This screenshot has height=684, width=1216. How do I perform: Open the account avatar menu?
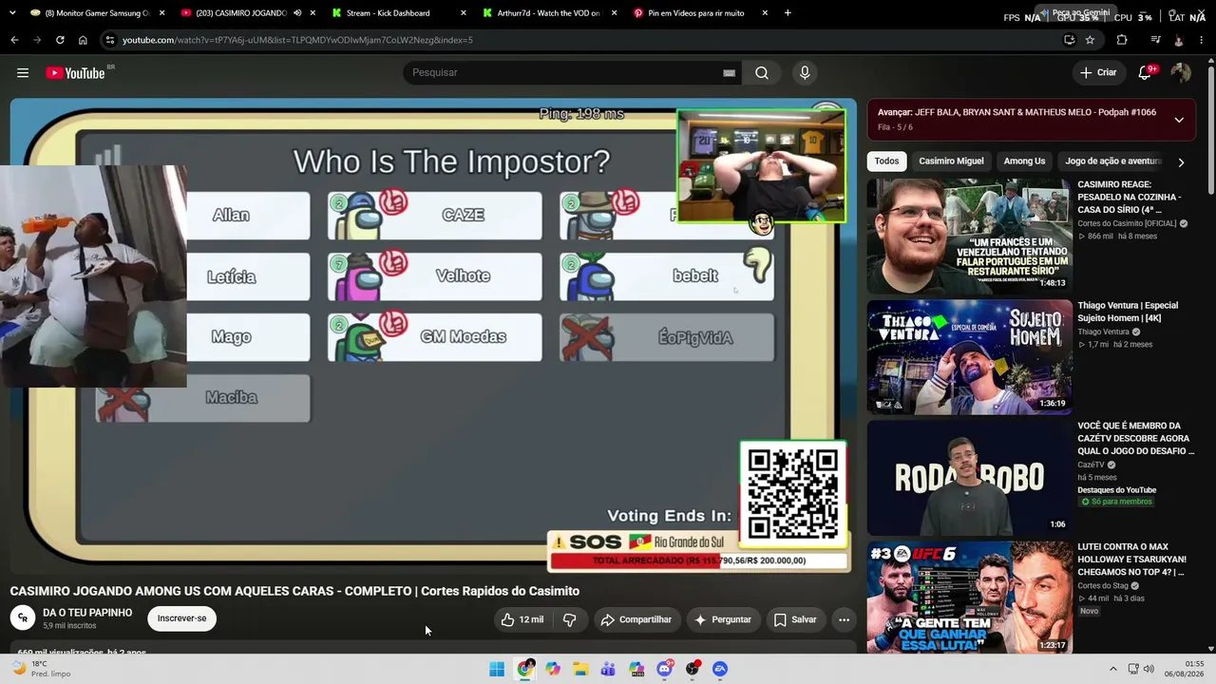click(x=1181, y=73)
